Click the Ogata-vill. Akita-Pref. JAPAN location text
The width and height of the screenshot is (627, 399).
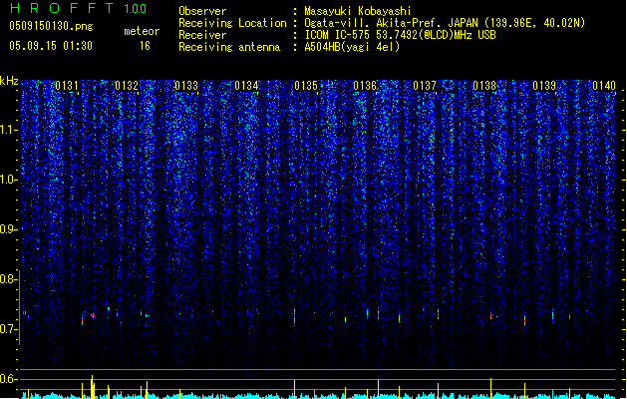(445, 23)
